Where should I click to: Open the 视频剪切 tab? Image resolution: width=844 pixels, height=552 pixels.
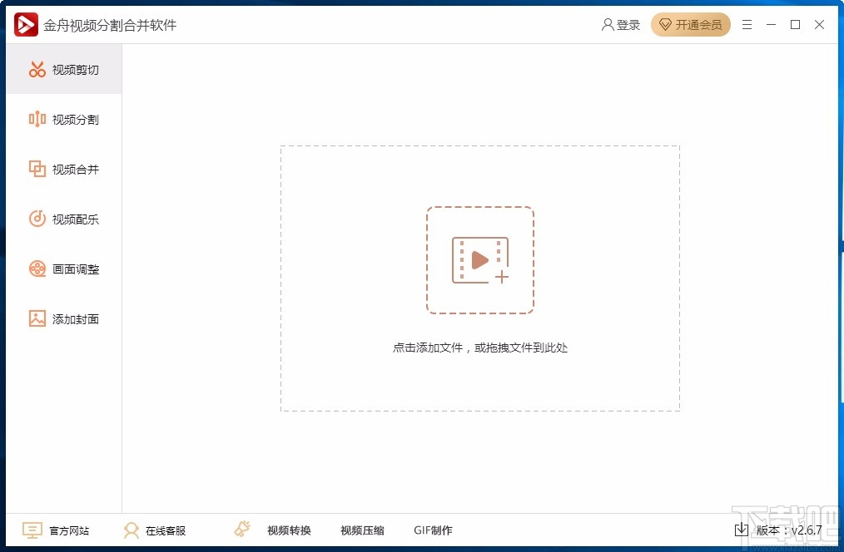tap(64, 69)
